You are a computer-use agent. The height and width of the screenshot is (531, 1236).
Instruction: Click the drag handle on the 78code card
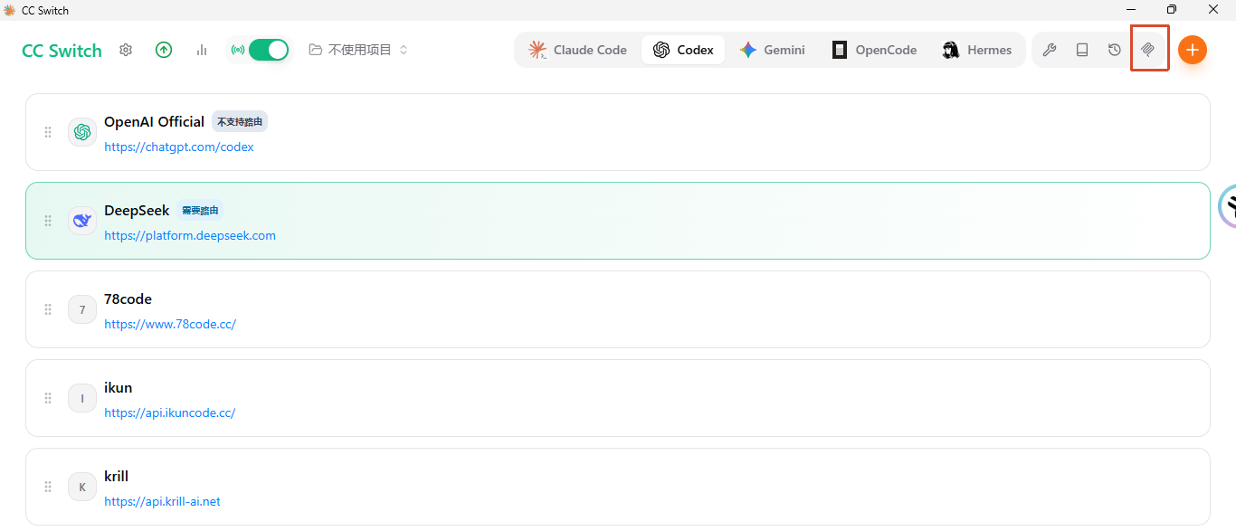coord(48,309)
